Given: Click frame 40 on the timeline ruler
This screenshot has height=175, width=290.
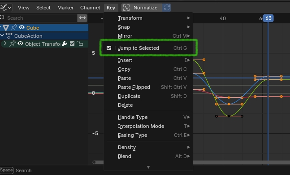Looking at the screenshot, I should coord(223,18).
